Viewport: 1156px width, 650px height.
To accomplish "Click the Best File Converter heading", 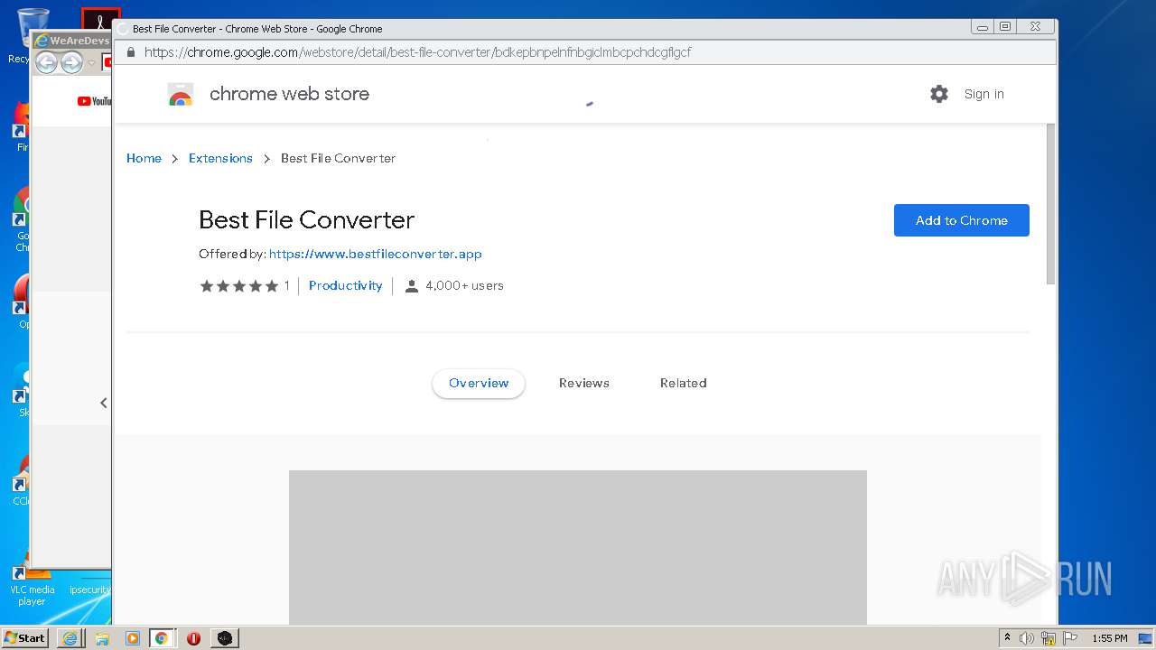I will 307,220.
